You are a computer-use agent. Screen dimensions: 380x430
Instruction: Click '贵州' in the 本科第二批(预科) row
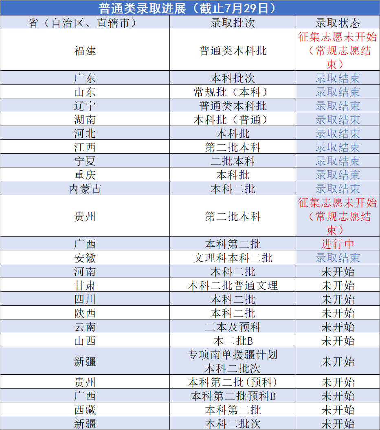(85, 382)
